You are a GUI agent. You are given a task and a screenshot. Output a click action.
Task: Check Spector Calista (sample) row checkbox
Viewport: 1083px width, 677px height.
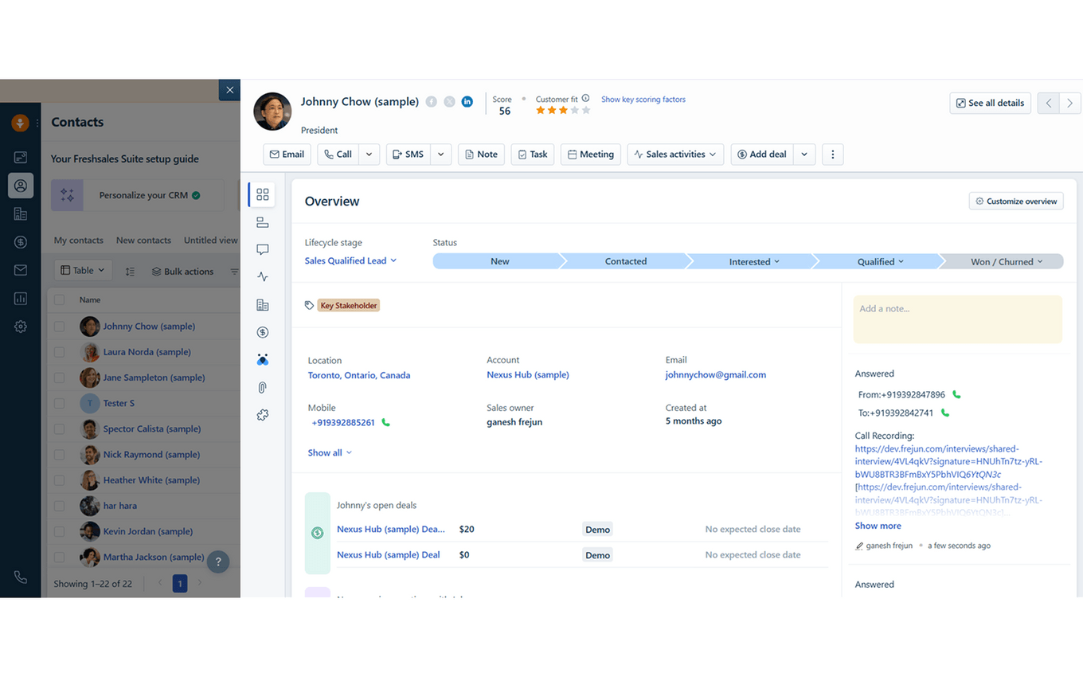pos(60,429)
